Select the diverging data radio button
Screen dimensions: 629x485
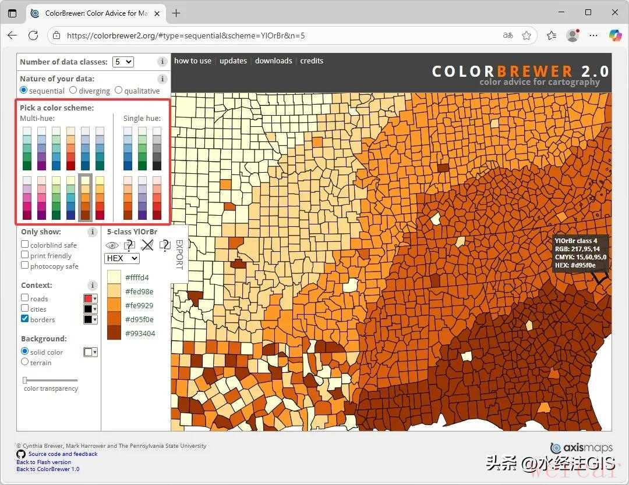click(73, 90)
